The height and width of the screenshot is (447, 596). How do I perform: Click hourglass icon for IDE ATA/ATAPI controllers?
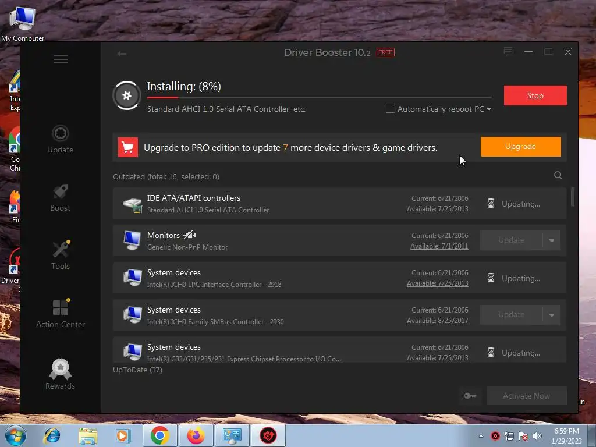(x=491, y=203)
